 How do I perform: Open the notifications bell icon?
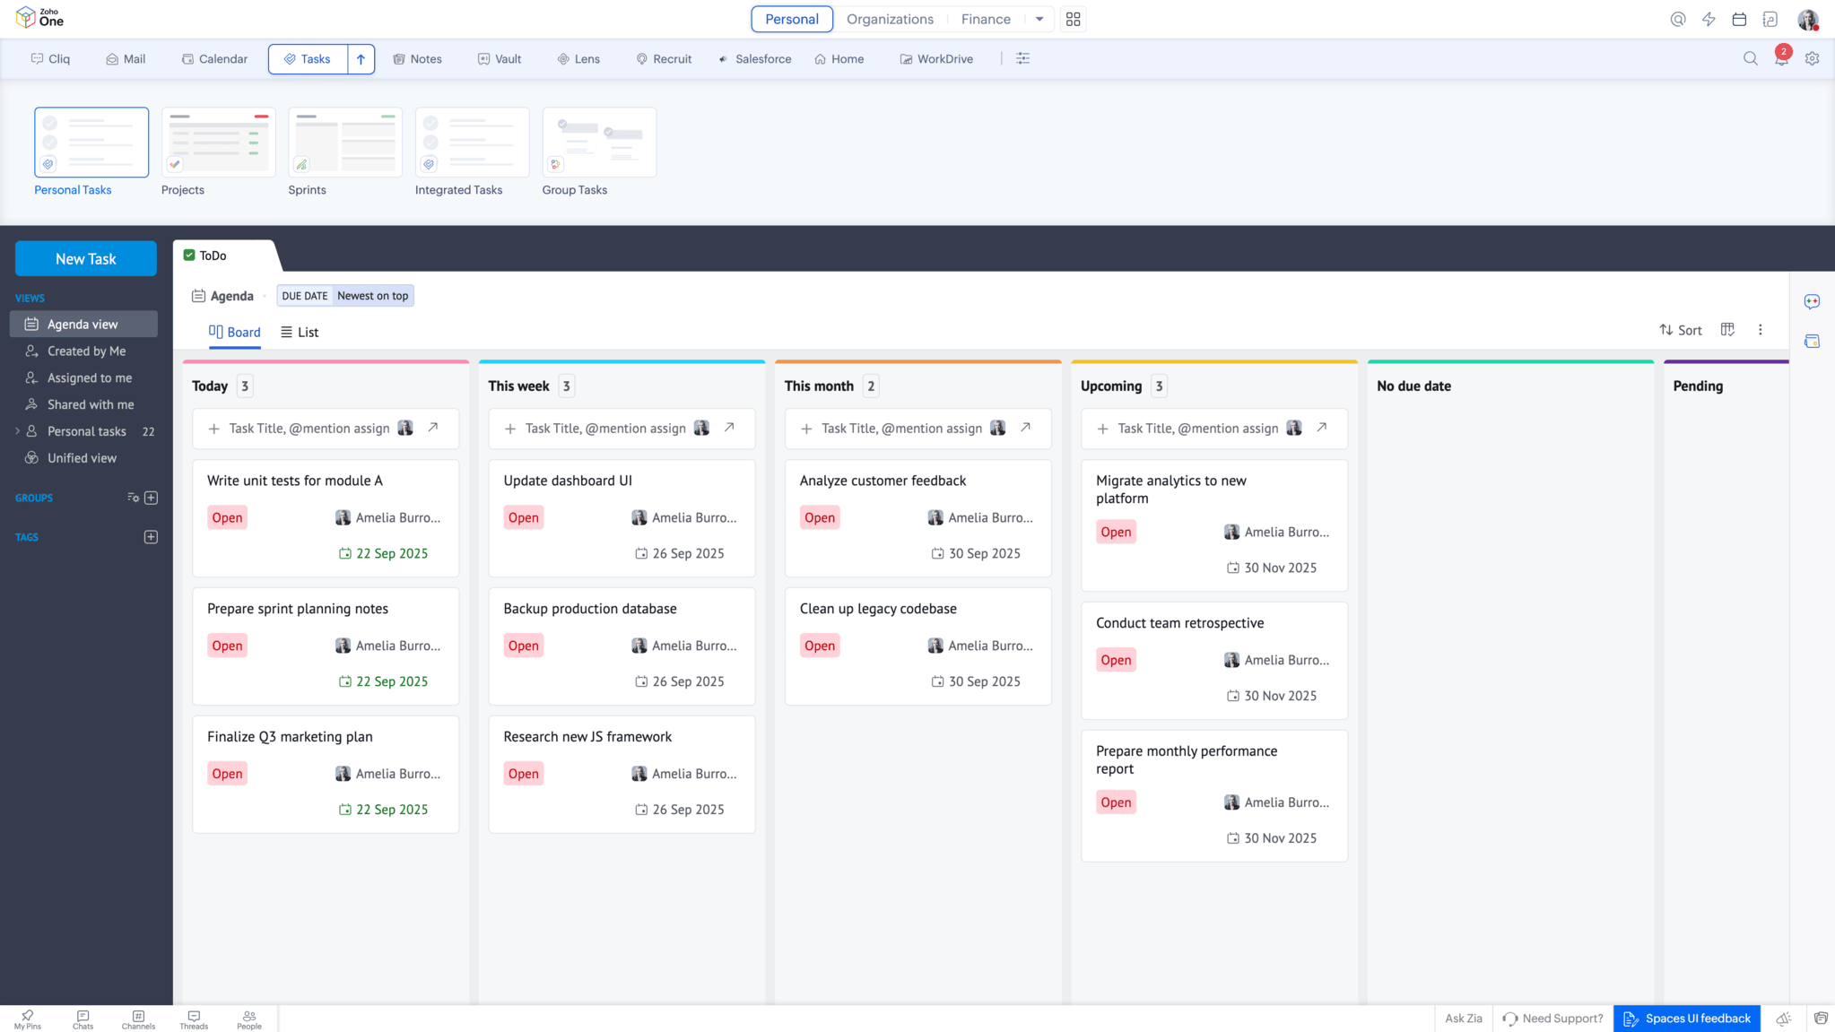click(x=1780, y=59)
